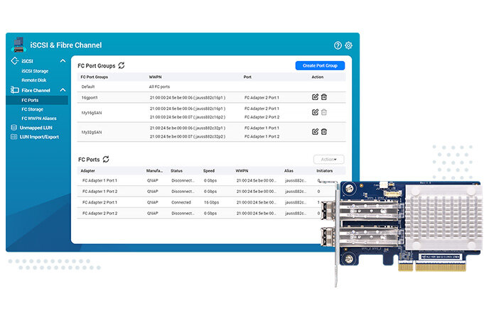
Task: Go to iSCSI Storage in sidebar
Action: (35, 71)
